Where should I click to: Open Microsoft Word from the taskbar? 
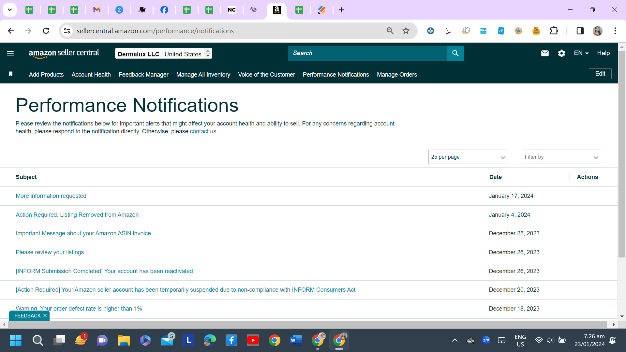296,340
